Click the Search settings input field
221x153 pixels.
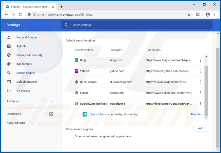click(137, 25)
